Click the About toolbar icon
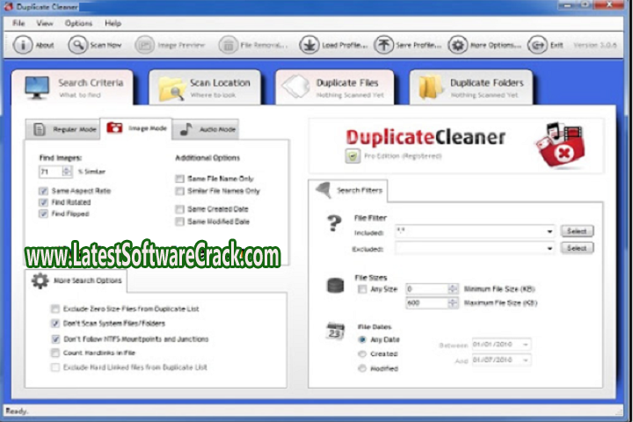 click(23, 45)
